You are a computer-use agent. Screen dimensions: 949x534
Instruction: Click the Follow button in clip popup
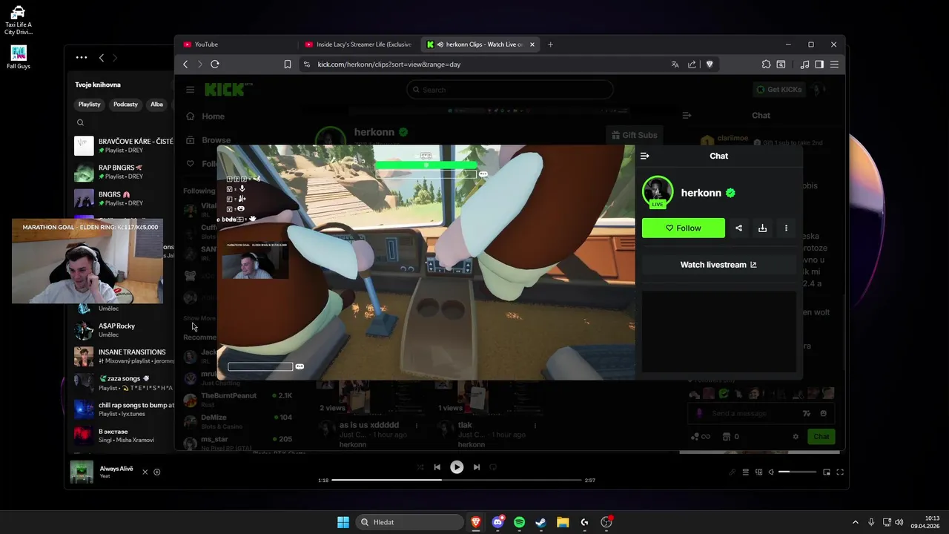pyautogui.click(x=684, y=228)
